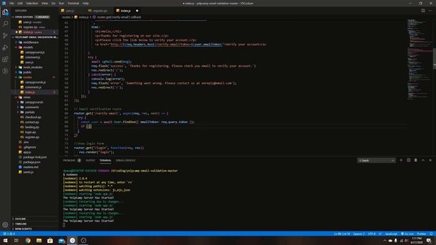The image size is (436, 245).
Task: Open the Windows Start menu
Action: coord(5,240)
